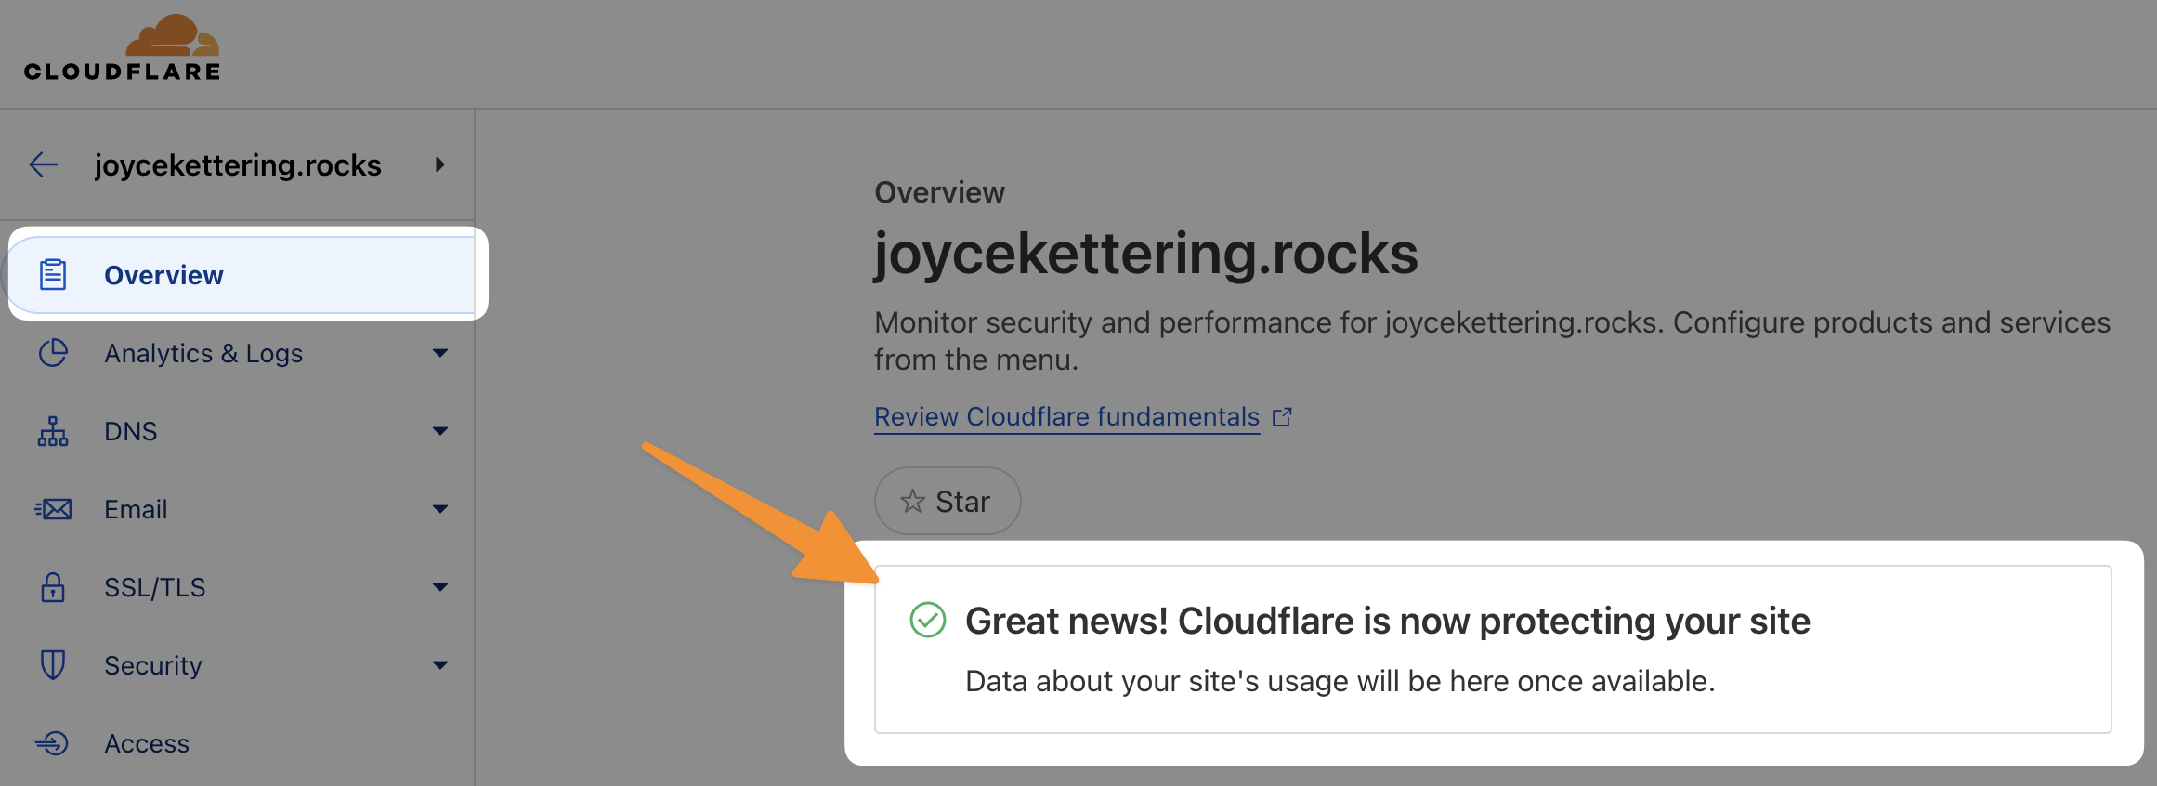
Task: Click the external link icon after Review Cloudflare fundamentals
Action: pos(1282,417)
